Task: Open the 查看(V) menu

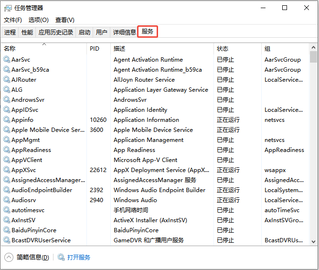Action: point(64,20)
